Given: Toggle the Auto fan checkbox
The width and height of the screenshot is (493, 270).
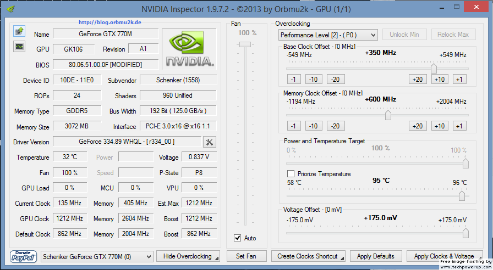Looking at the screenshot, I should tap(238, 238).
